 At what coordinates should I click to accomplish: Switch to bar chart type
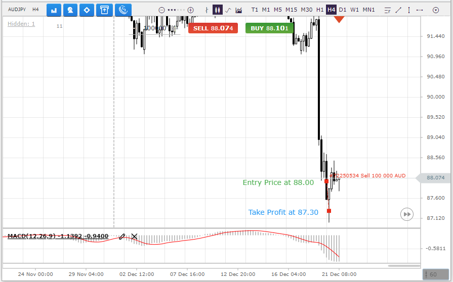[207, 10]
